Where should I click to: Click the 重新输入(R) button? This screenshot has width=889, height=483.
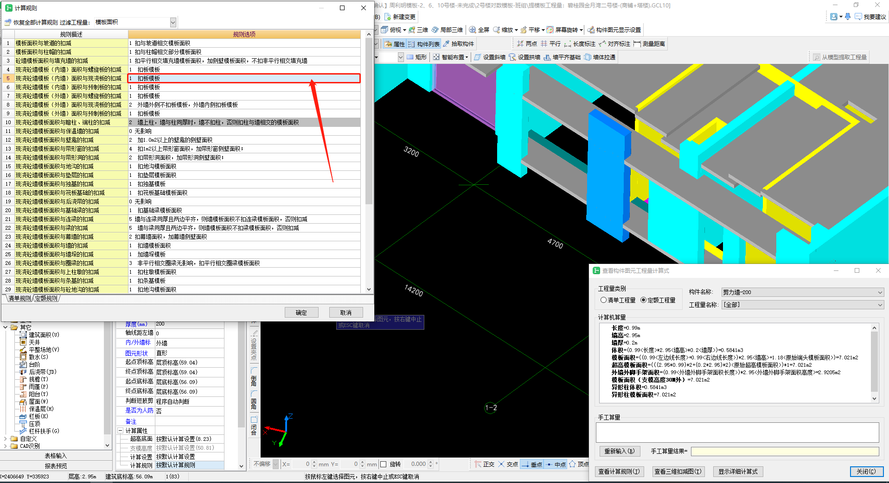620,451
